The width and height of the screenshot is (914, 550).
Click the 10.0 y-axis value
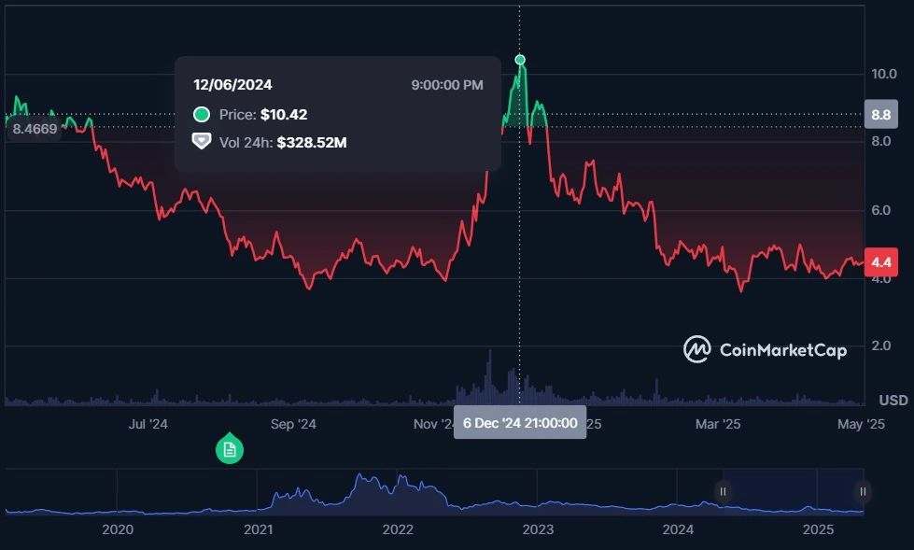884,74
